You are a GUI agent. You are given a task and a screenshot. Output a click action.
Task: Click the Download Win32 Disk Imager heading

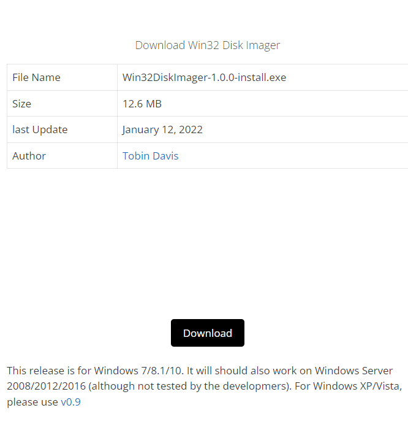207,45
